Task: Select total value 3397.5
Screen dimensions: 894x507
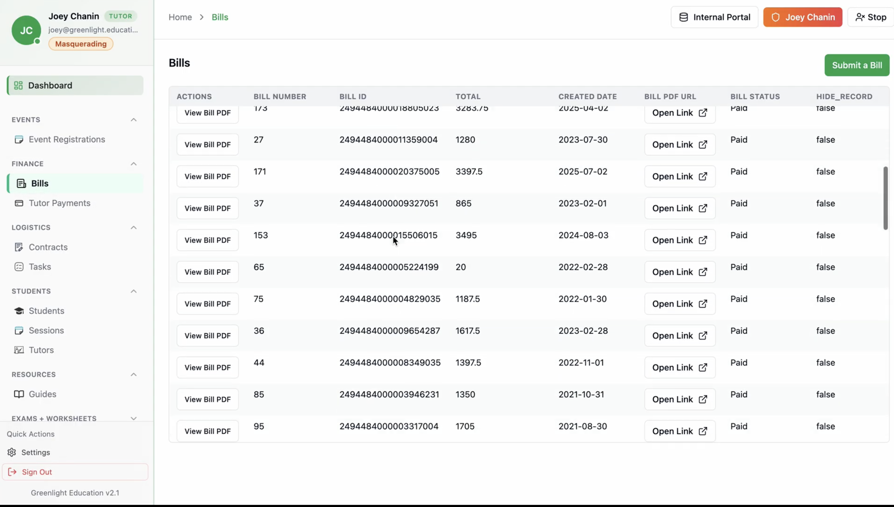Action: pos(469,171)
